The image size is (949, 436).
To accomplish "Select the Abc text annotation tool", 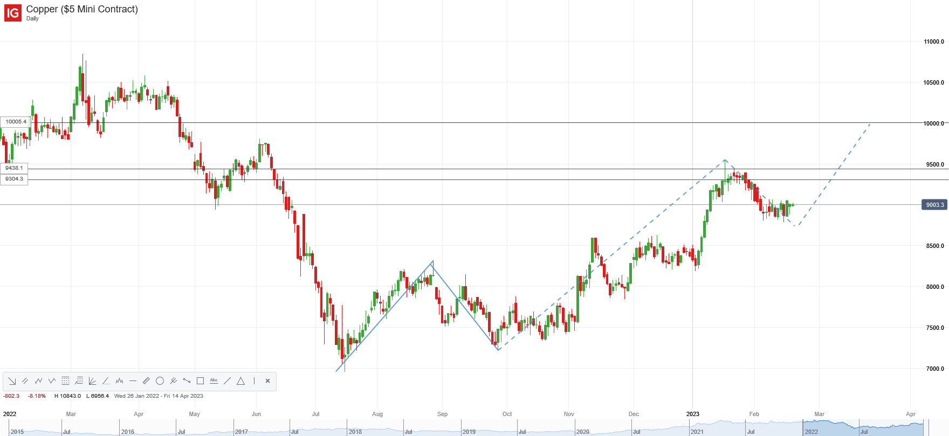I will pos(214,381).
